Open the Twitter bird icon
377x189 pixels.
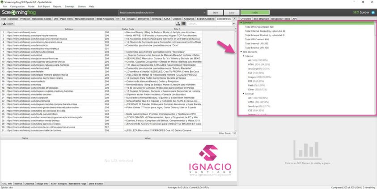[373, 13]
